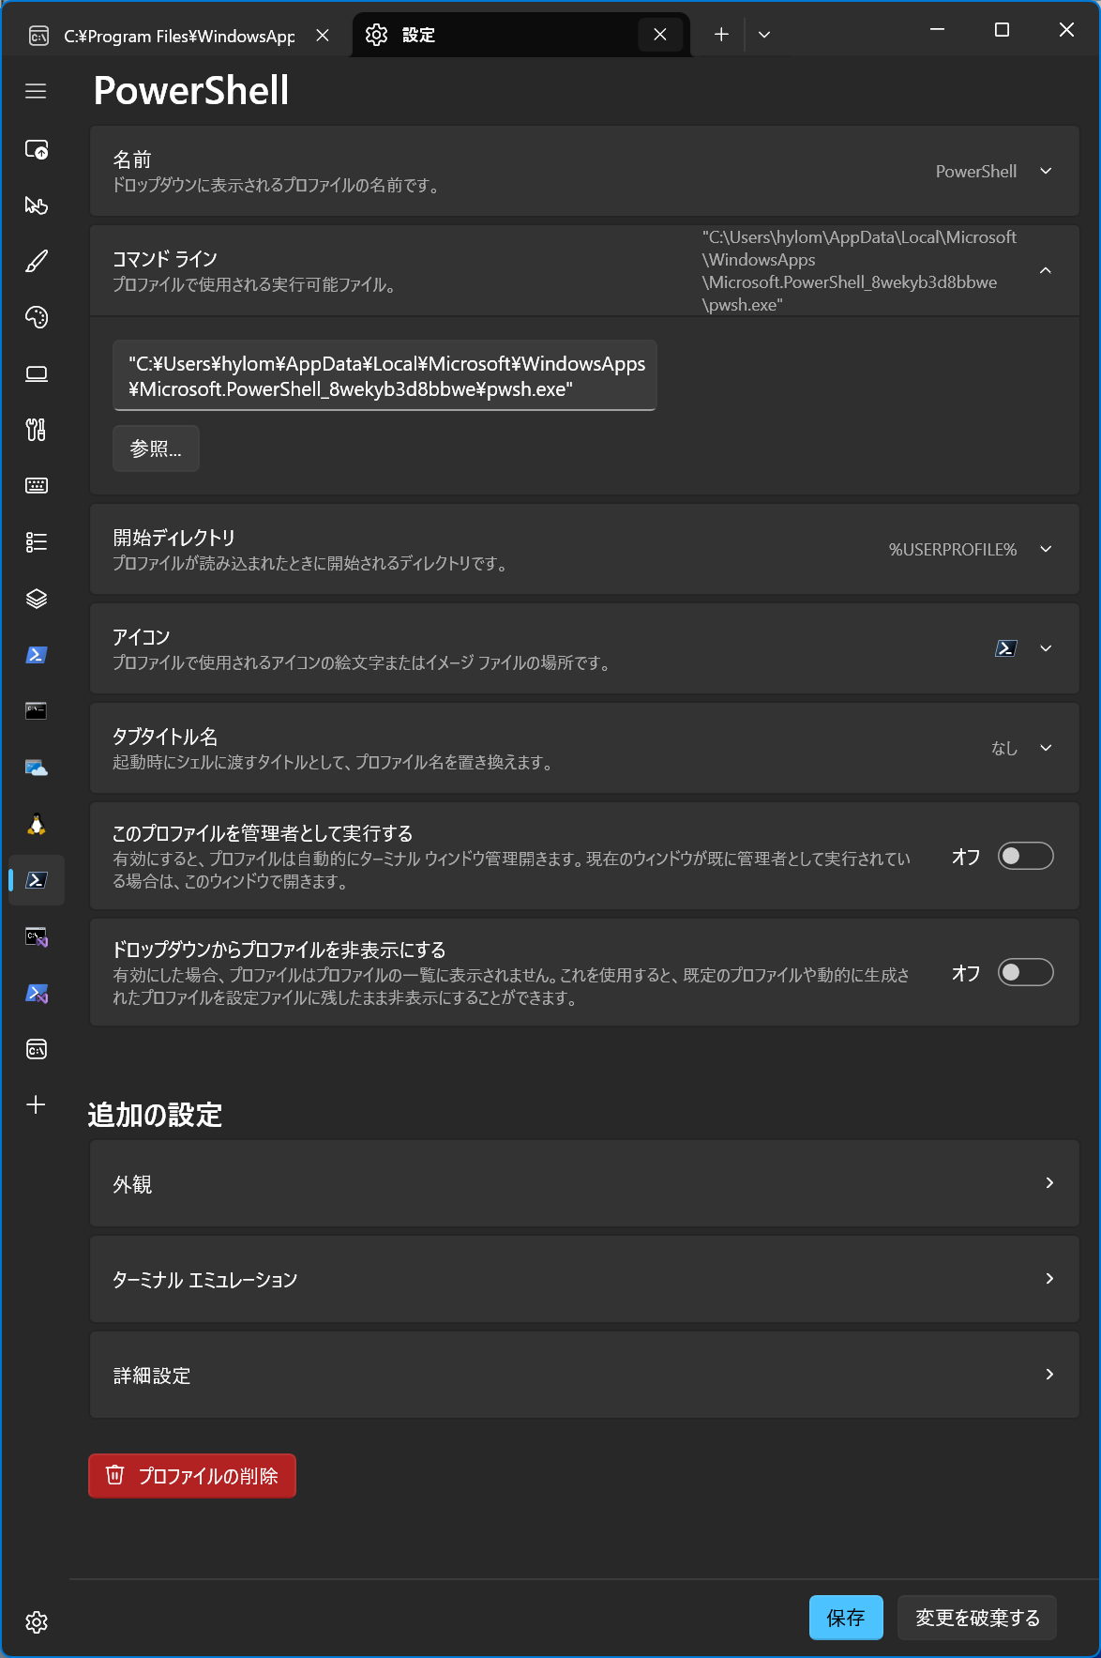Select the blue Windows PowerShell profile
Image resolution: width=1101 pixels, height=1658 pixels.
[x=36, y=655]
